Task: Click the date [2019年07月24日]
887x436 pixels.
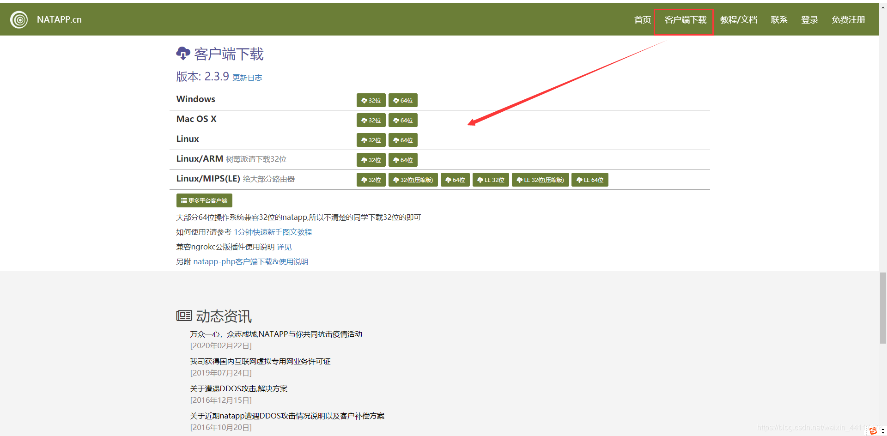Action: [221, 373]
